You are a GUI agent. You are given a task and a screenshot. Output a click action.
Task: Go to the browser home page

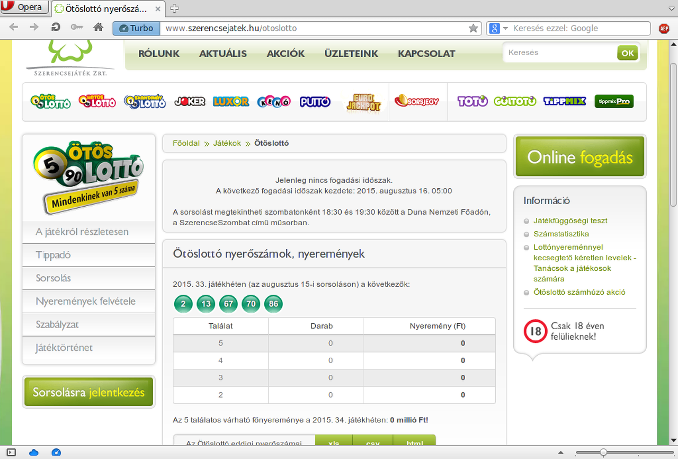(98, 28)
